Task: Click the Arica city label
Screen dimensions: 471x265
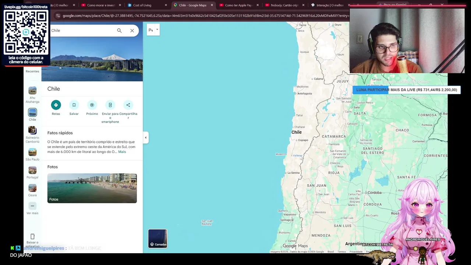Action: [x=301, y=31]
